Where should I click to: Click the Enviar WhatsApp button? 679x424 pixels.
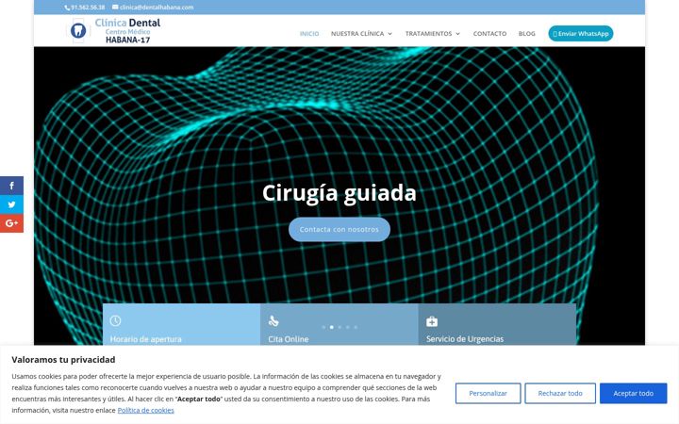(x=581, y=33)
